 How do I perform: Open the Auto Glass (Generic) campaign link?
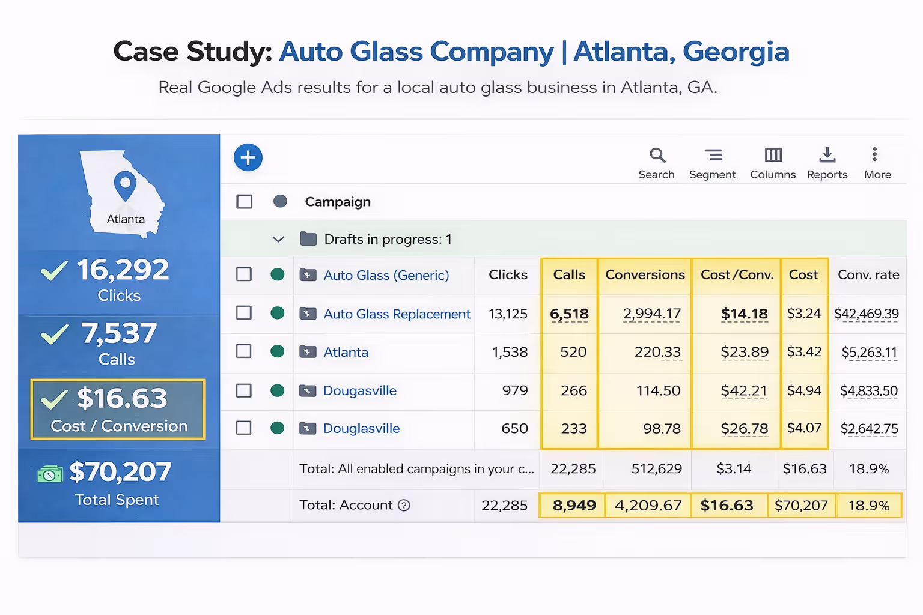click(386, 276)
